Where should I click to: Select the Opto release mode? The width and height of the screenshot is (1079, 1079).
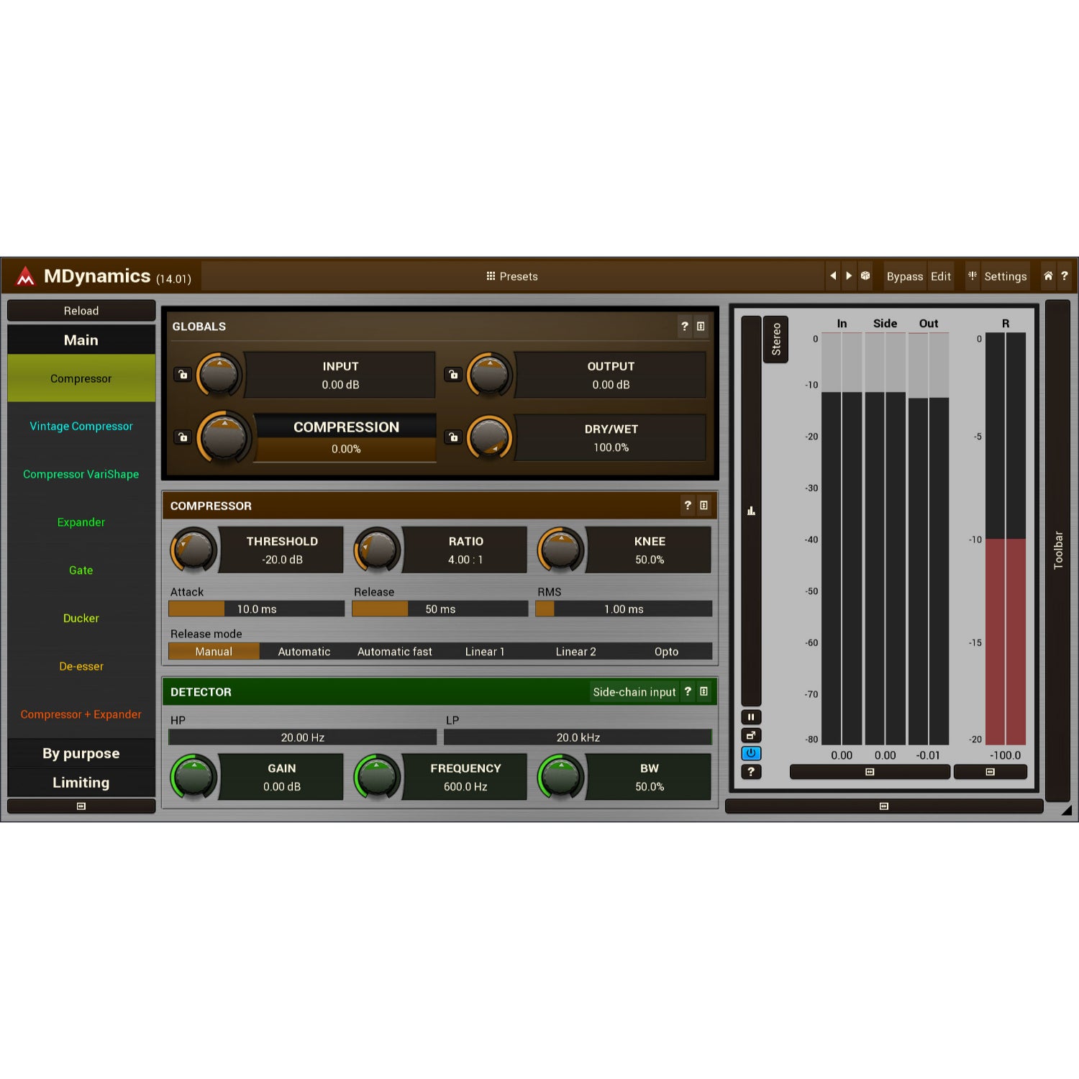click(666, 652)
